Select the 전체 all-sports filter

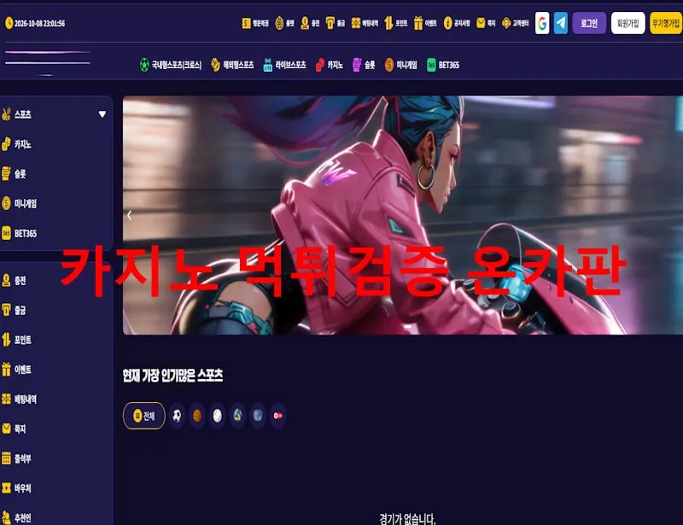[144, 416]
